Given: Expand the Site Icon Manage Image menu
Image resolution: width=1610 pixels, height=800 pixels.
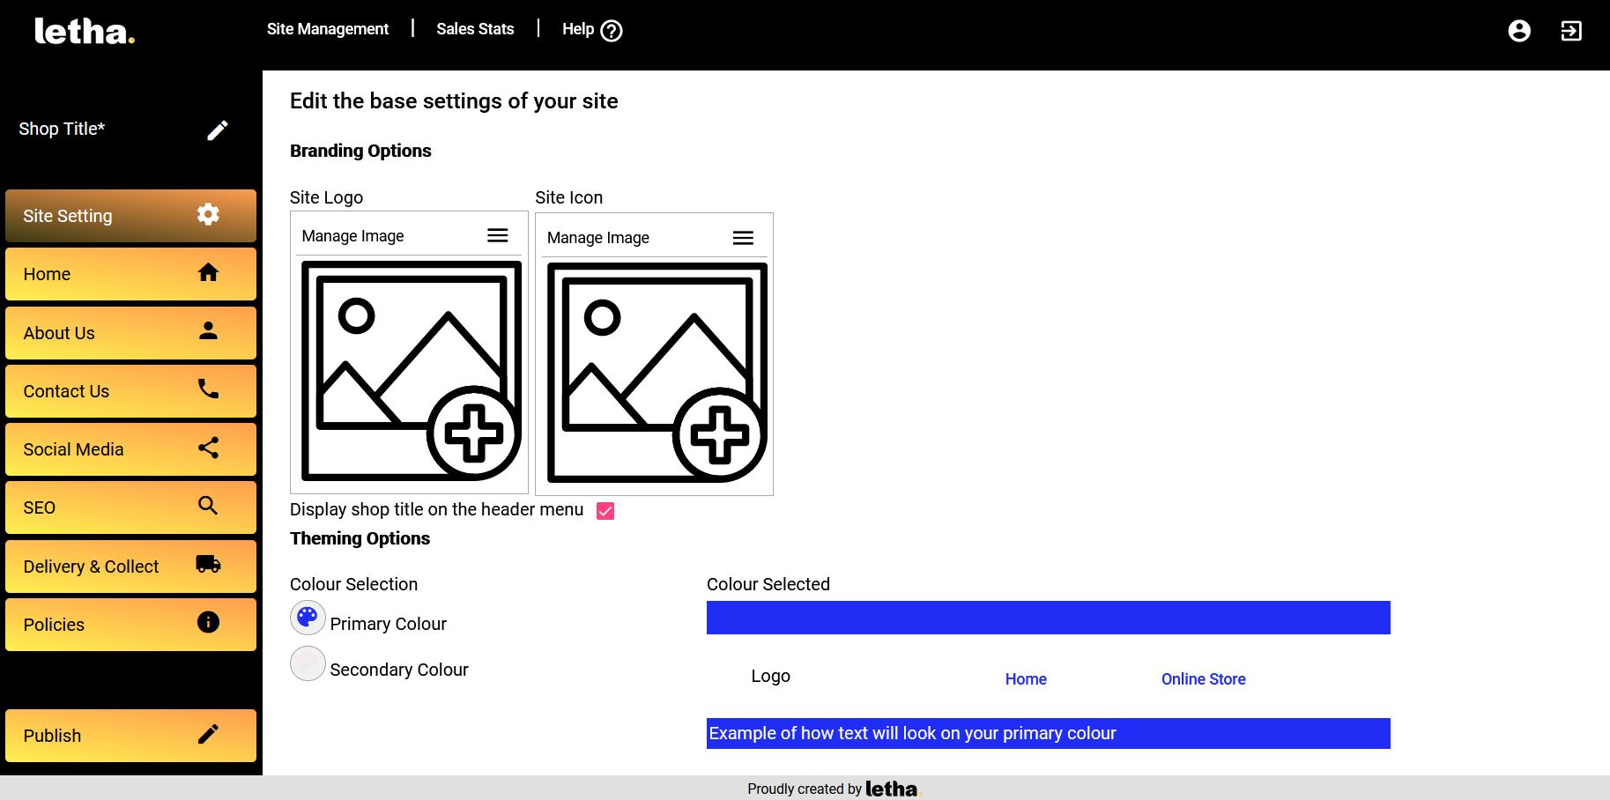Looking at the screenshot, I should point(743,238).
